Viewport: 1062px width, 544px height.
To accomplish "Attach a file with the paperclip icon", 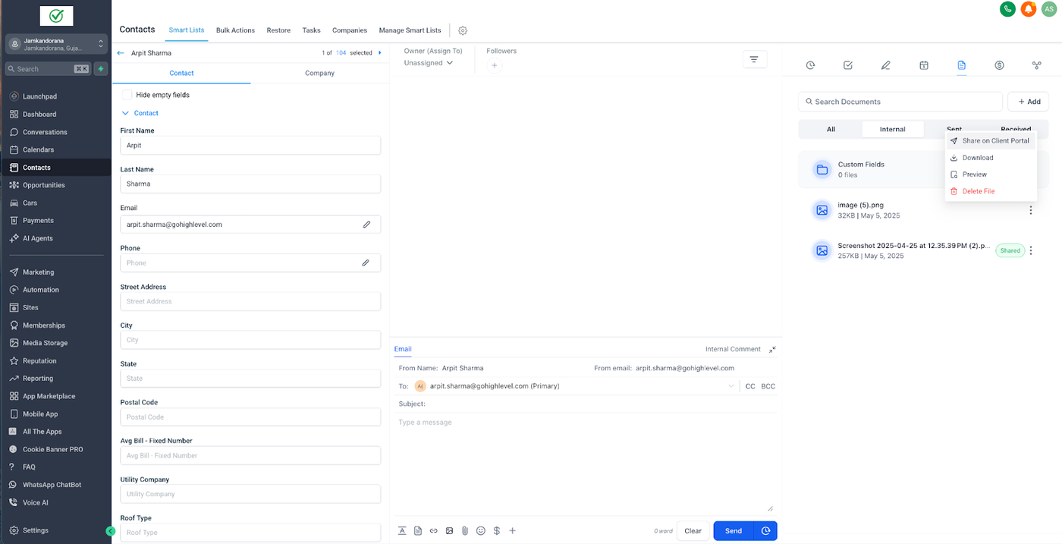I will pyautogui.click(x=465, y=530).
